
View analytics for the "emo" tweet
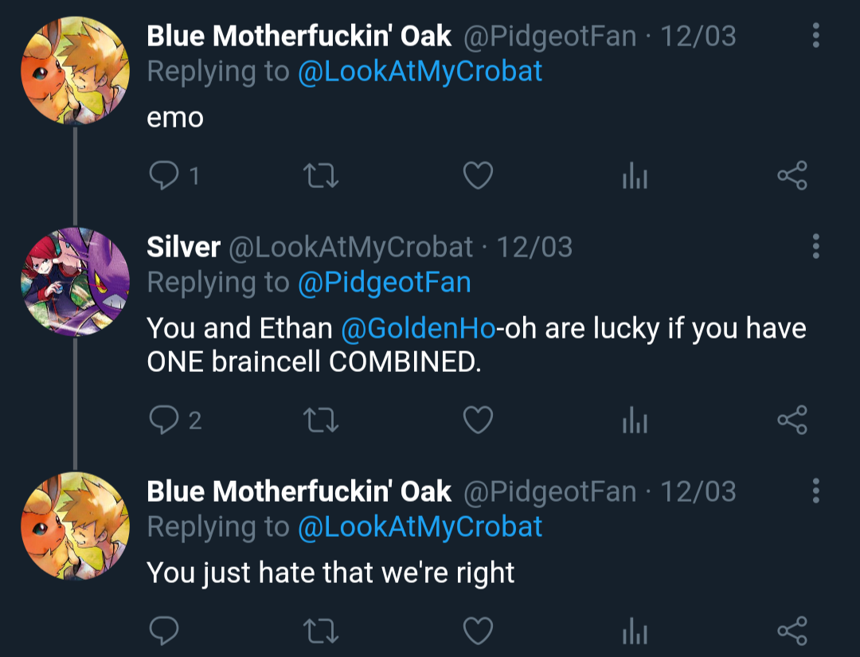(635, 176)
